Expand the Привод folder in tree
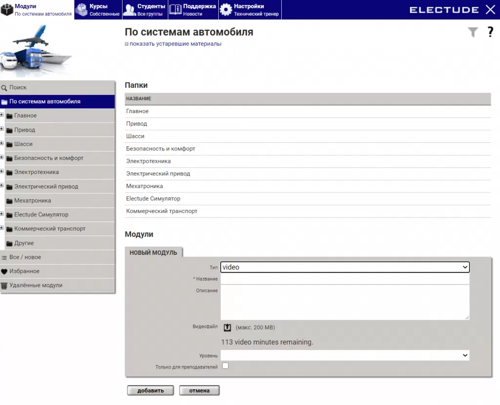This screenshot has height=405, width=500. (x=2, y=130)
